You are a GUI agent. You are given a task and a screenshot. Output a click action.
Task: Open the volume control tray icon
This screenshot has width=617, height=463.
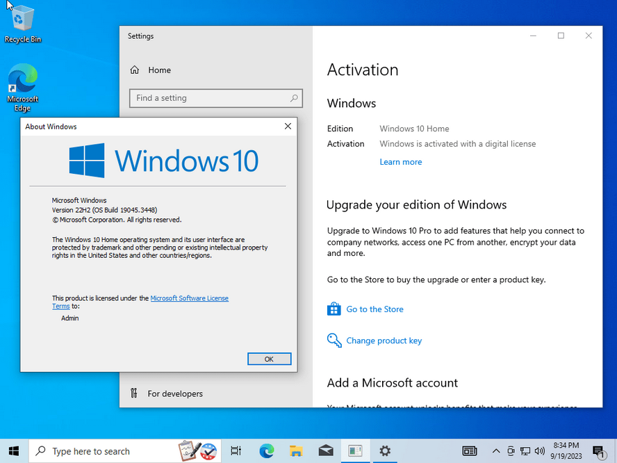pos(540,451)
